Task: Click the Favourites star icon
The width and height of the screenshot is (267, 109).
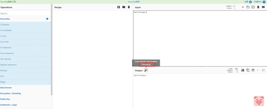Action: point(47,19)
